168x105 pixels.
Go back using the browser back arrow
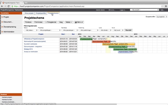[x=2, y=6]
